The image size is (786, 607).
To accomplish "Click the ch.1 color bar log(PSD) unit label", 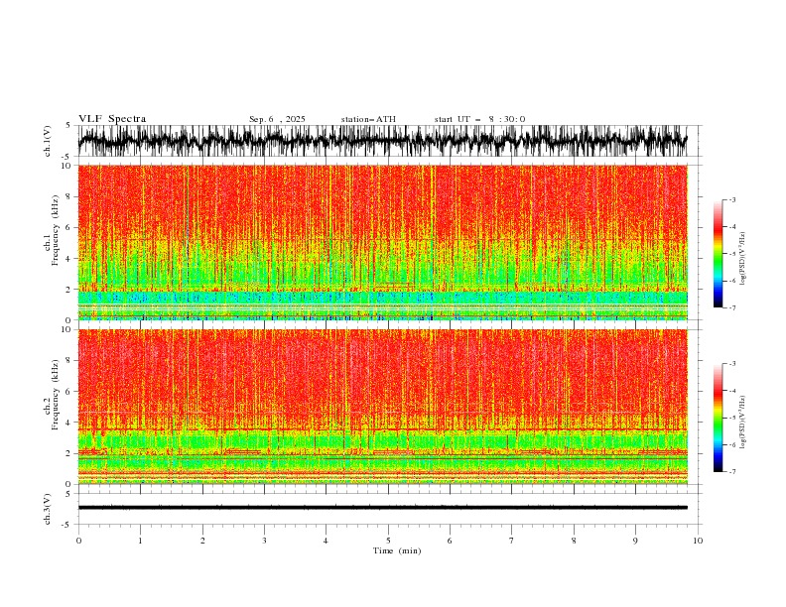I will [743, 259].
